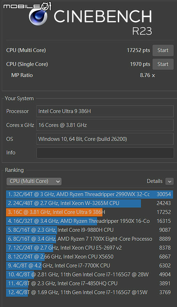Click the CPU (Single Core) score label

27,64
